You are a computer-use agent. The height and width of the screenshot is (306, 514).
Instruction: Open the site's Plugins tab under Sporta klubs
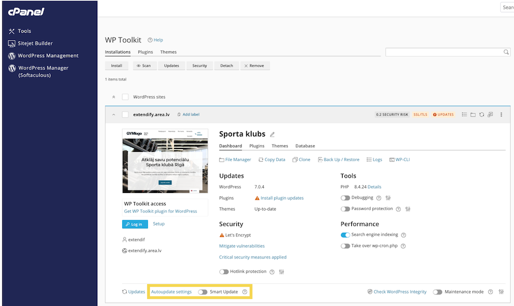(256, 146)
